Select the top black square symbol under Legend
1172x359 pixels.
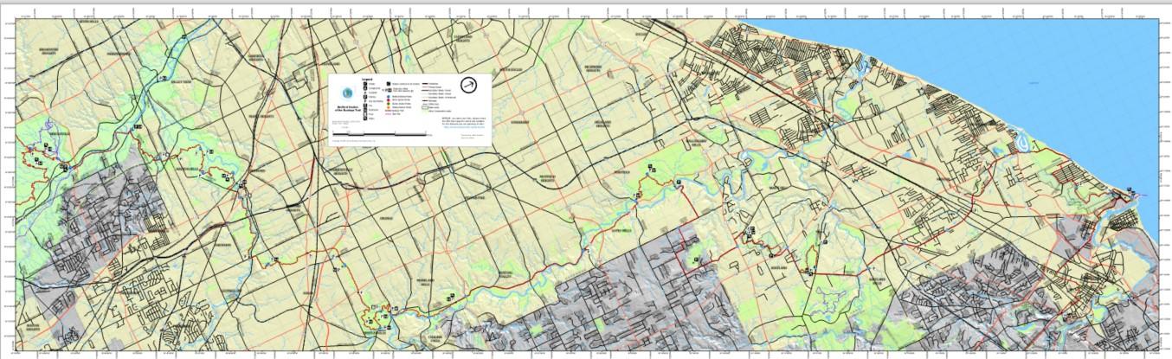[x=365, y=84]
